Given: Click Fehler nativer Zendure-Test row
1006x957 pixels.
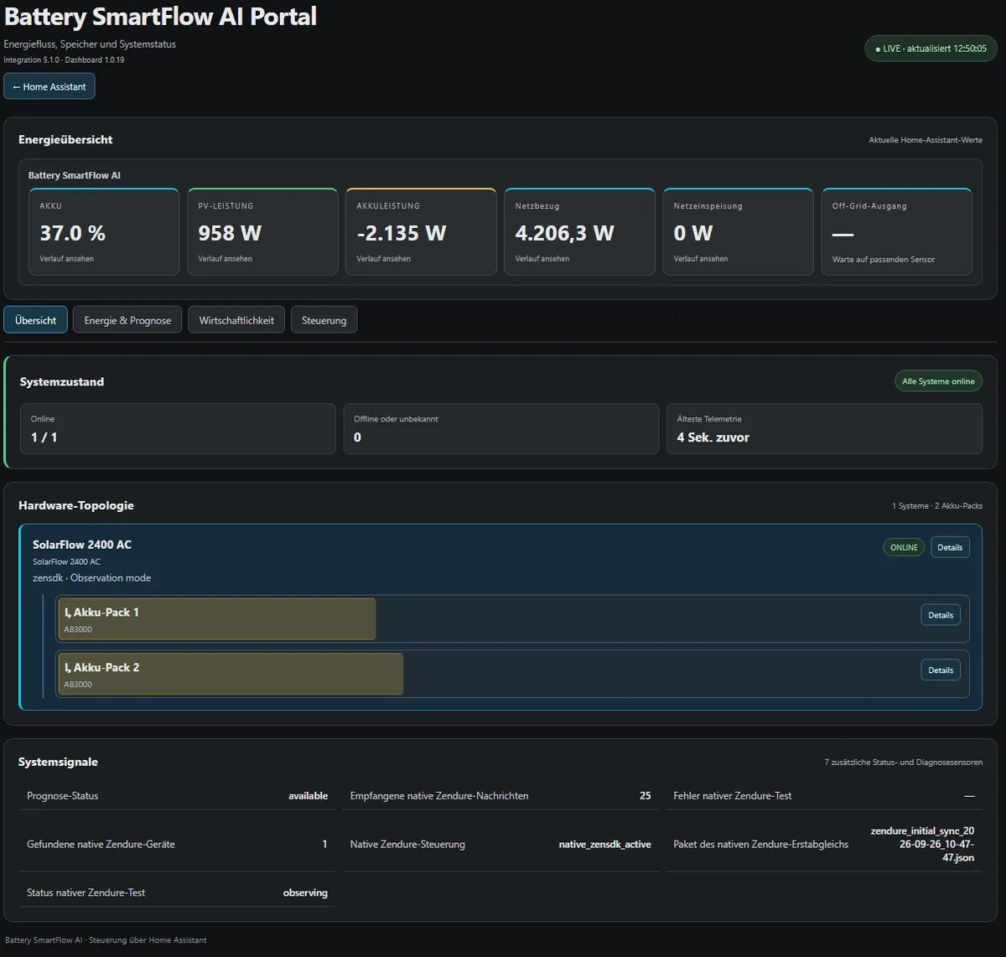Looking at the screenshot, I should [x=823, y=796].
